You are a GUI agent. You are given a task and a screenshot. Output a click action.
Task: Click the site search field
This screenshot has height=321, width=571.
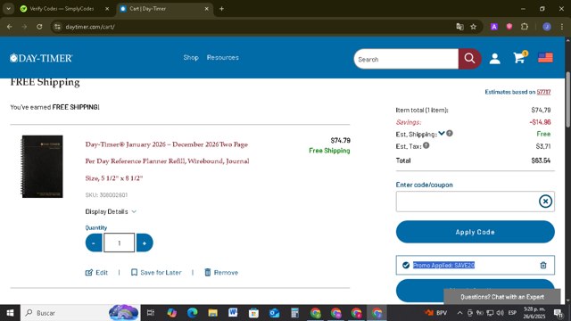406,59
